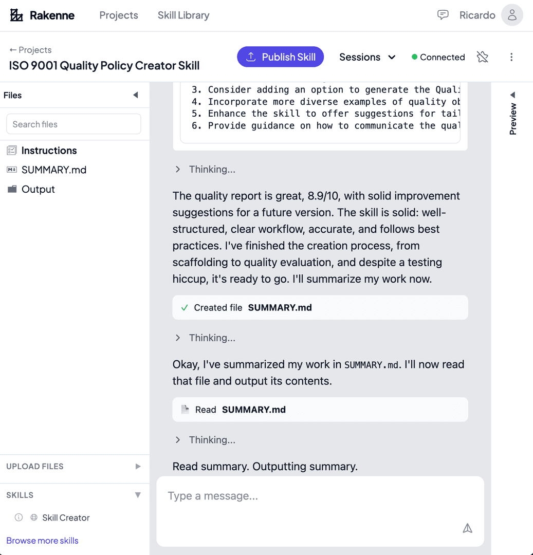Screen dimensions: 533x555
Task: Open the feedback chat bubble icon
Action: click(443, 15)
